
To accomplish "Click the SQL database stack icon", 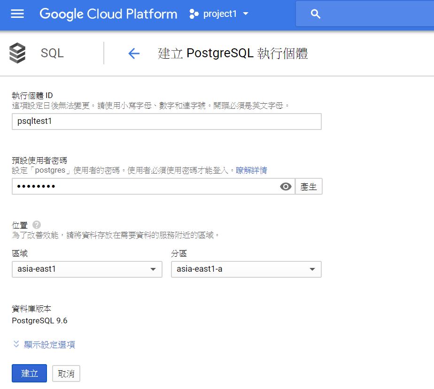I will point(17,53).
